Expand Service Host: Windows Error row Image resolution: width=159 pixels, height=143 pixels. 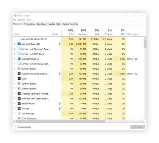click(15, 64)
